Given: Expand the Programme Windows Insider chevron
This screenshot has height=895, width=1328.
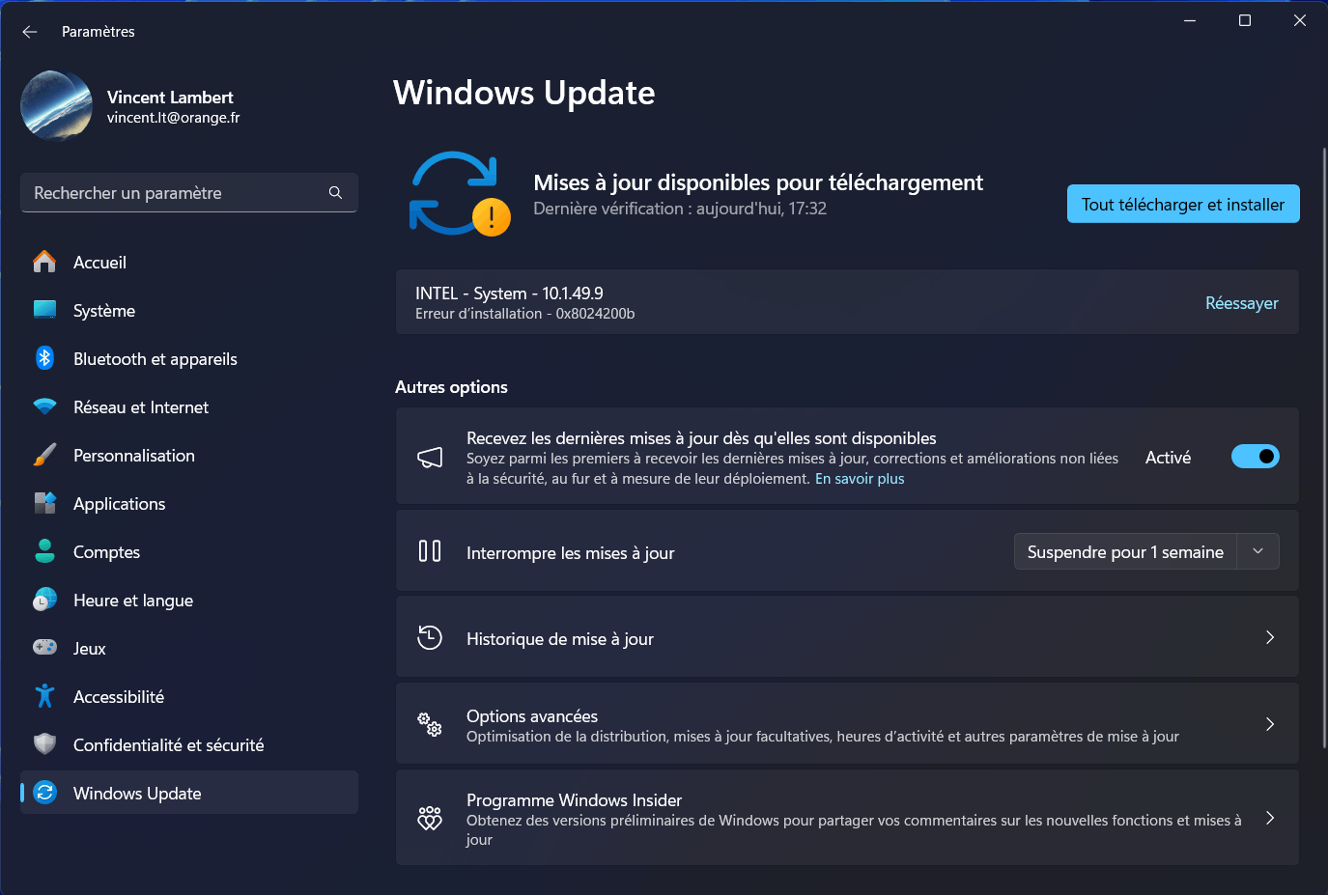Looking at the screenshot, I should pyautogui.click(x=1270, y=818).
